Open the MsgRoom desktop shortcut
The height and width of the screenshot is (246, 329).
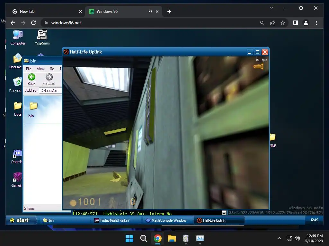point(42,37)
